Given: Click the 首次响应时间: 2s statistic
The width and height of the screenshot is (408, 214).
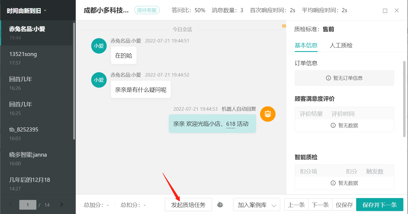Looking at the screenshot, I should [273, 11].
